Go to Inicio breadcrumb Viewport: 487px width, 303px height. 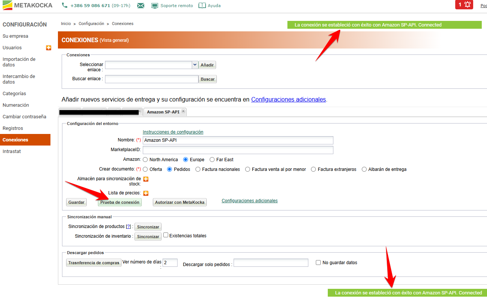66,24
